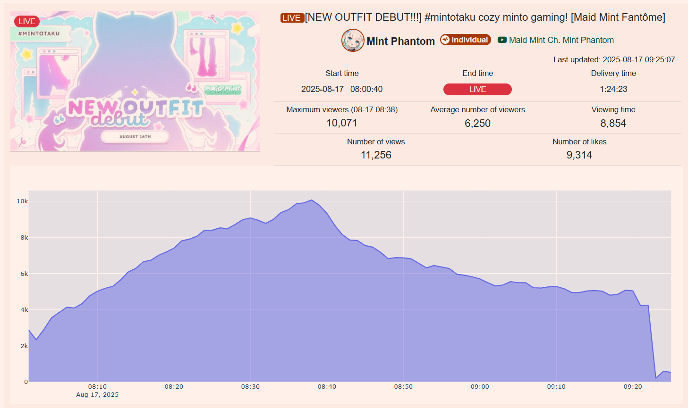Open the New Outfit Debut stream thumbnail
This screenshot has width=688, height=408.
click(135, 81)
